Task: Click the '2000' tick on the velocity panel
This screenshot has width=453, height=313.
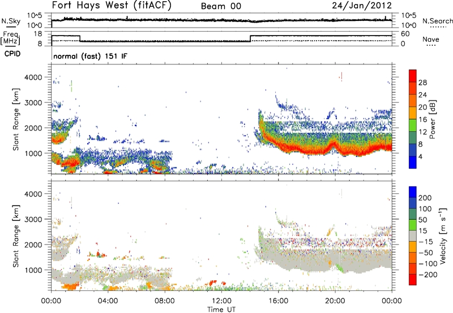Action: (33, 245)
